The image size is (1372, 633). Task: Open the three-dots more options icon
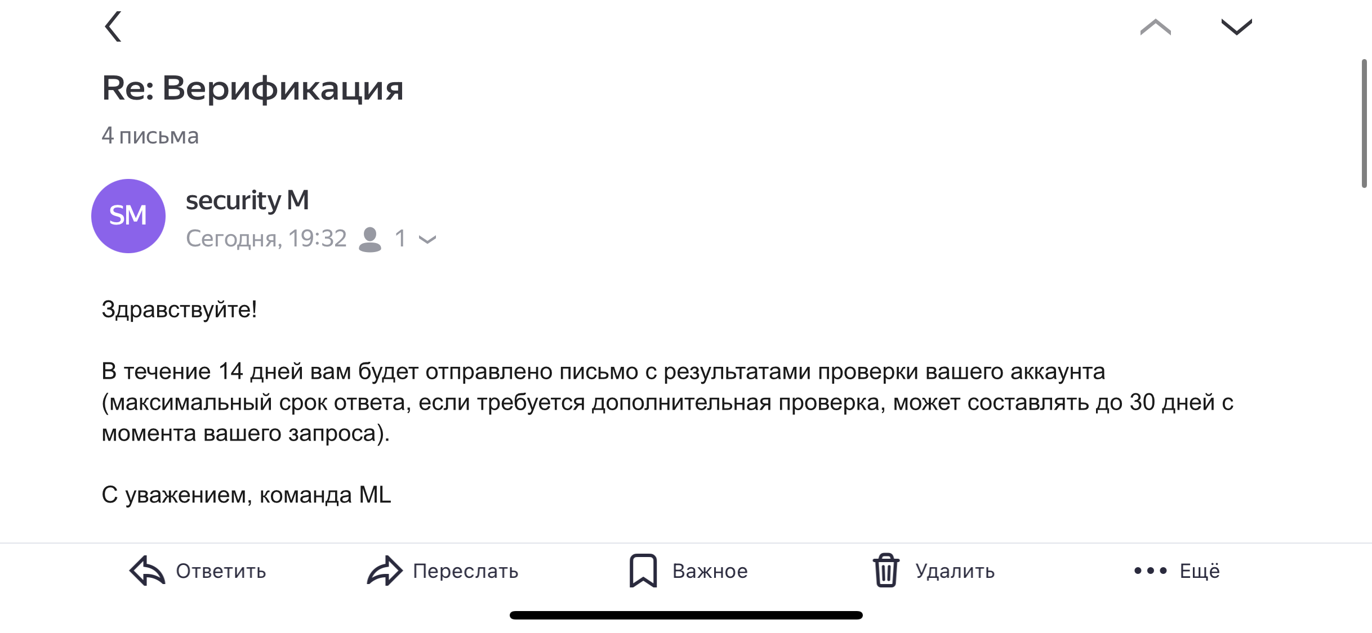tap(1150, 571)
